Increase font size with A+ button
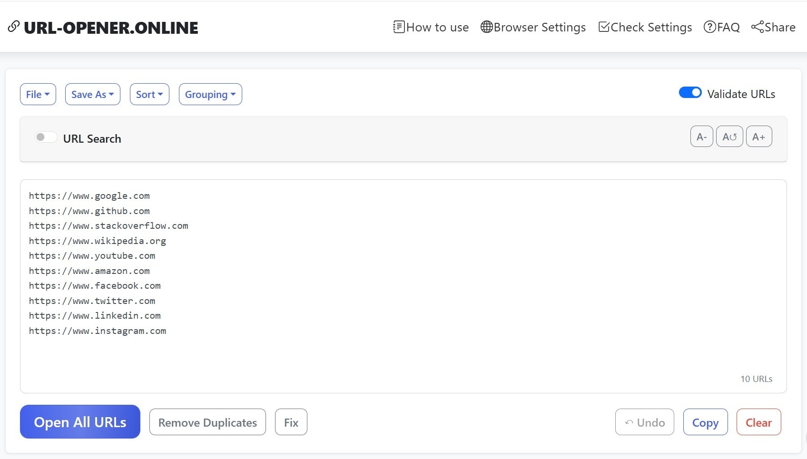Image resolution: width=807 pixels, height=459 pixels. (x=759, y=137)
